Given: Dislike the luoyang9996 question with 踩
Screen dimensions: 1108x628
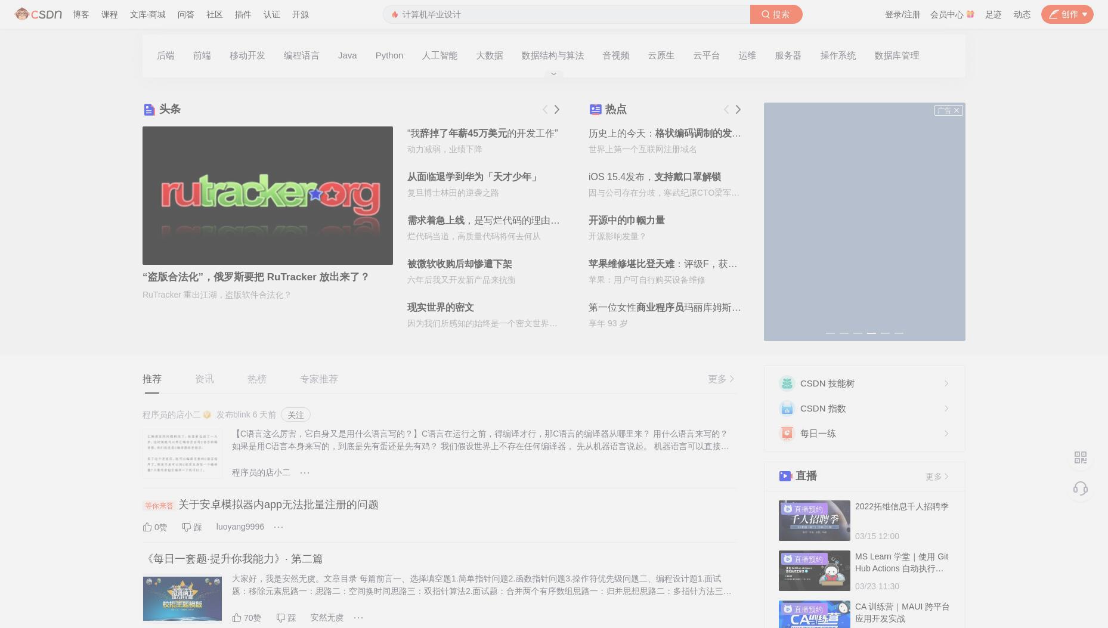Looking at the screenshot, I should pyautogui.click(x=192, y=527).
